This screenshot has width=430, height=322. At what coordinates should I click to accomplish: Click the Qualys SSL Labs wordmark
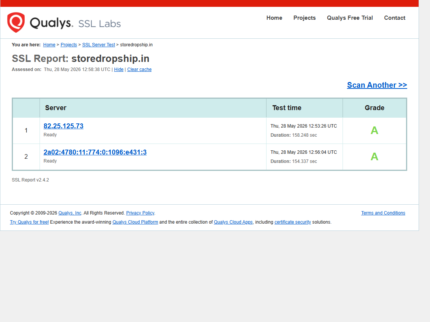(x=75, y=23)
